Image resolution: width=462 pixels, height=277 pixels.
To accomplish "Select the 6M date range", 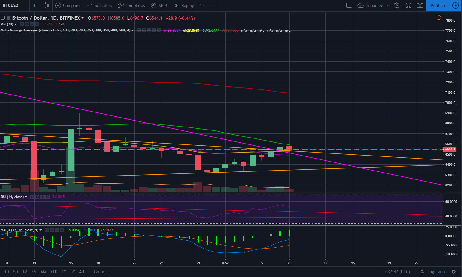I will (43, 272).
